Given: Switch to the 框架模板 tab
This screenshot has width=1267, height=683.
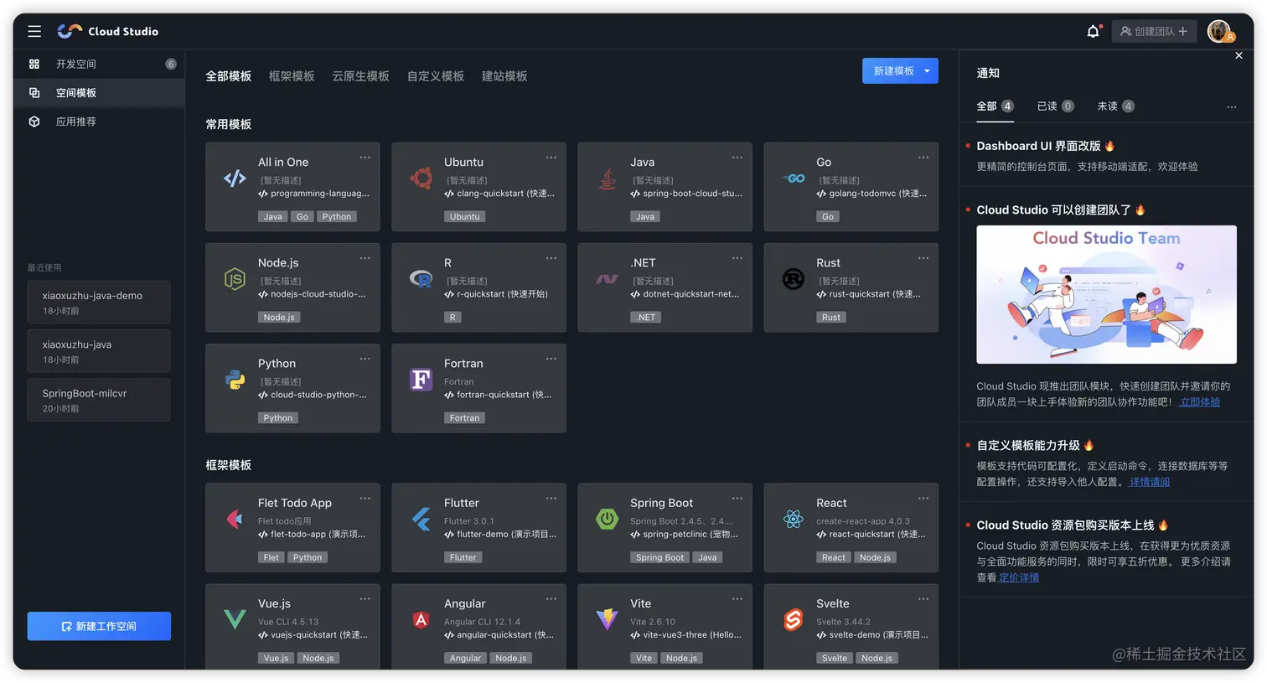Looking at the screenshot, I should [x=292, y=76].
